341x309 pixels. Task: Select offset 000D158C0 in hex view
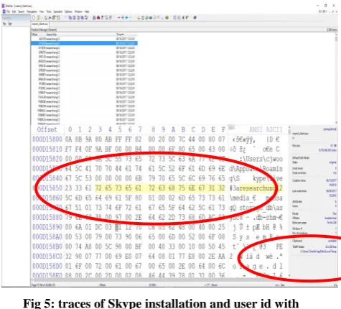coord(47,257)
